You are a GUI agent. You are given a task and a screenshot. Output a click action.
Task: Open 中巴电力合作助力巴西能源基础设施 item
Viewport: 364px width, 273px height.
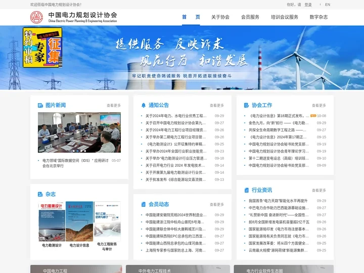click(x=279, y=208)
